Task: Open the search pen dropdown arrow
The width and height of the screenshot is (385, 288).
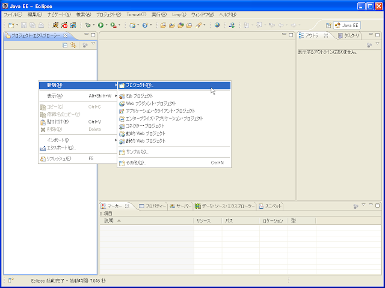Action: [x=205, y=25]
